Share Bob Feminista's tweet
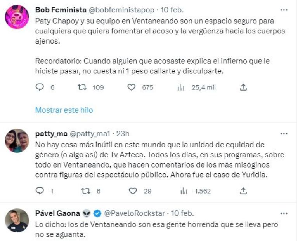298x241 pixels. 243,87
